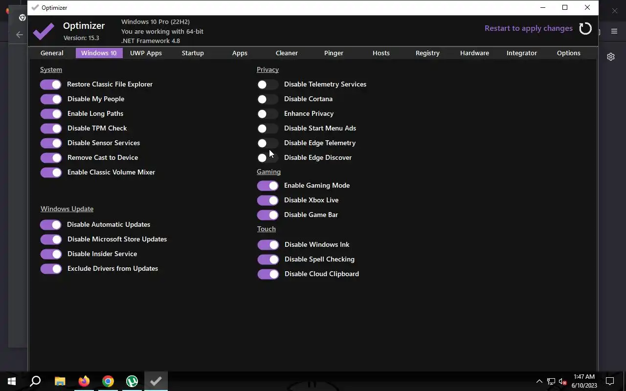Toggle Disable TPM Check switch
The image size is (626, 391).
click(x=51, y=129)
